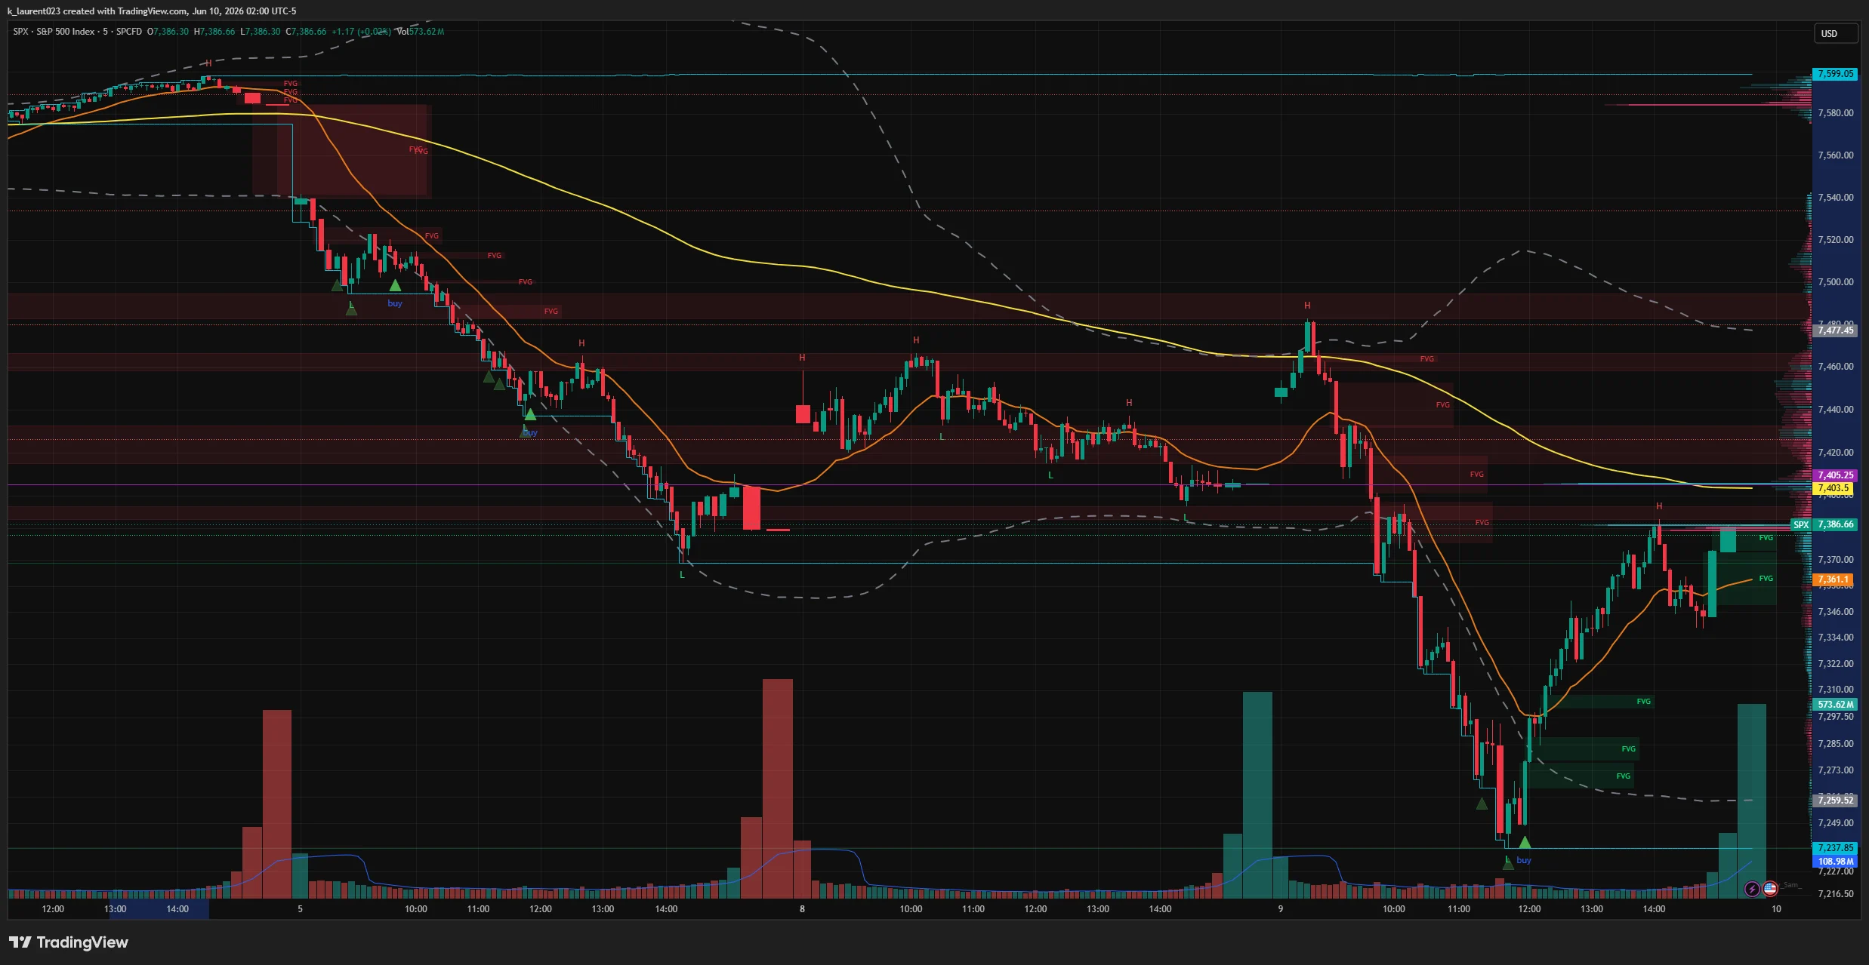Select the 573.62M volume label on the scale
This screenshot has height=965, width=1869.
click(x=1835, y=705)
